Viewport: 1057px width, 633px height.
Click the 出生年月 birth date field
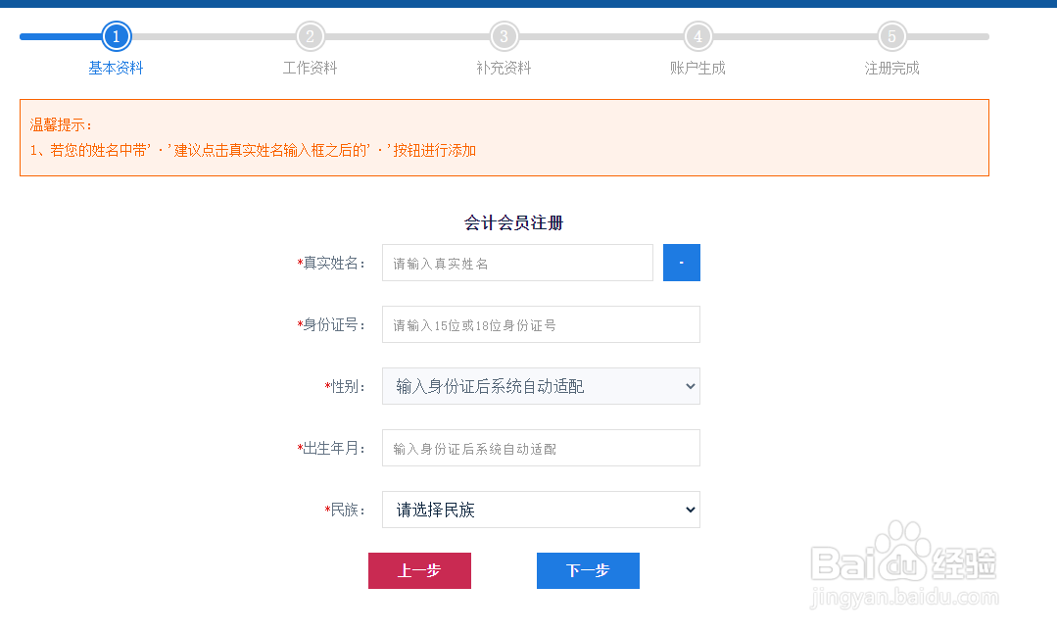pos(541,448)
